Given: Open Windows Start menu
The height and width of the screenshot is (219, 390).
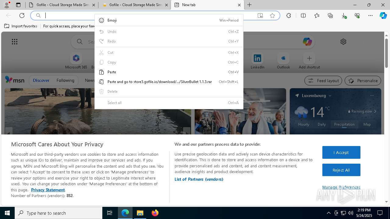Looking at the screenshot, I should click(x=7, y=213).
